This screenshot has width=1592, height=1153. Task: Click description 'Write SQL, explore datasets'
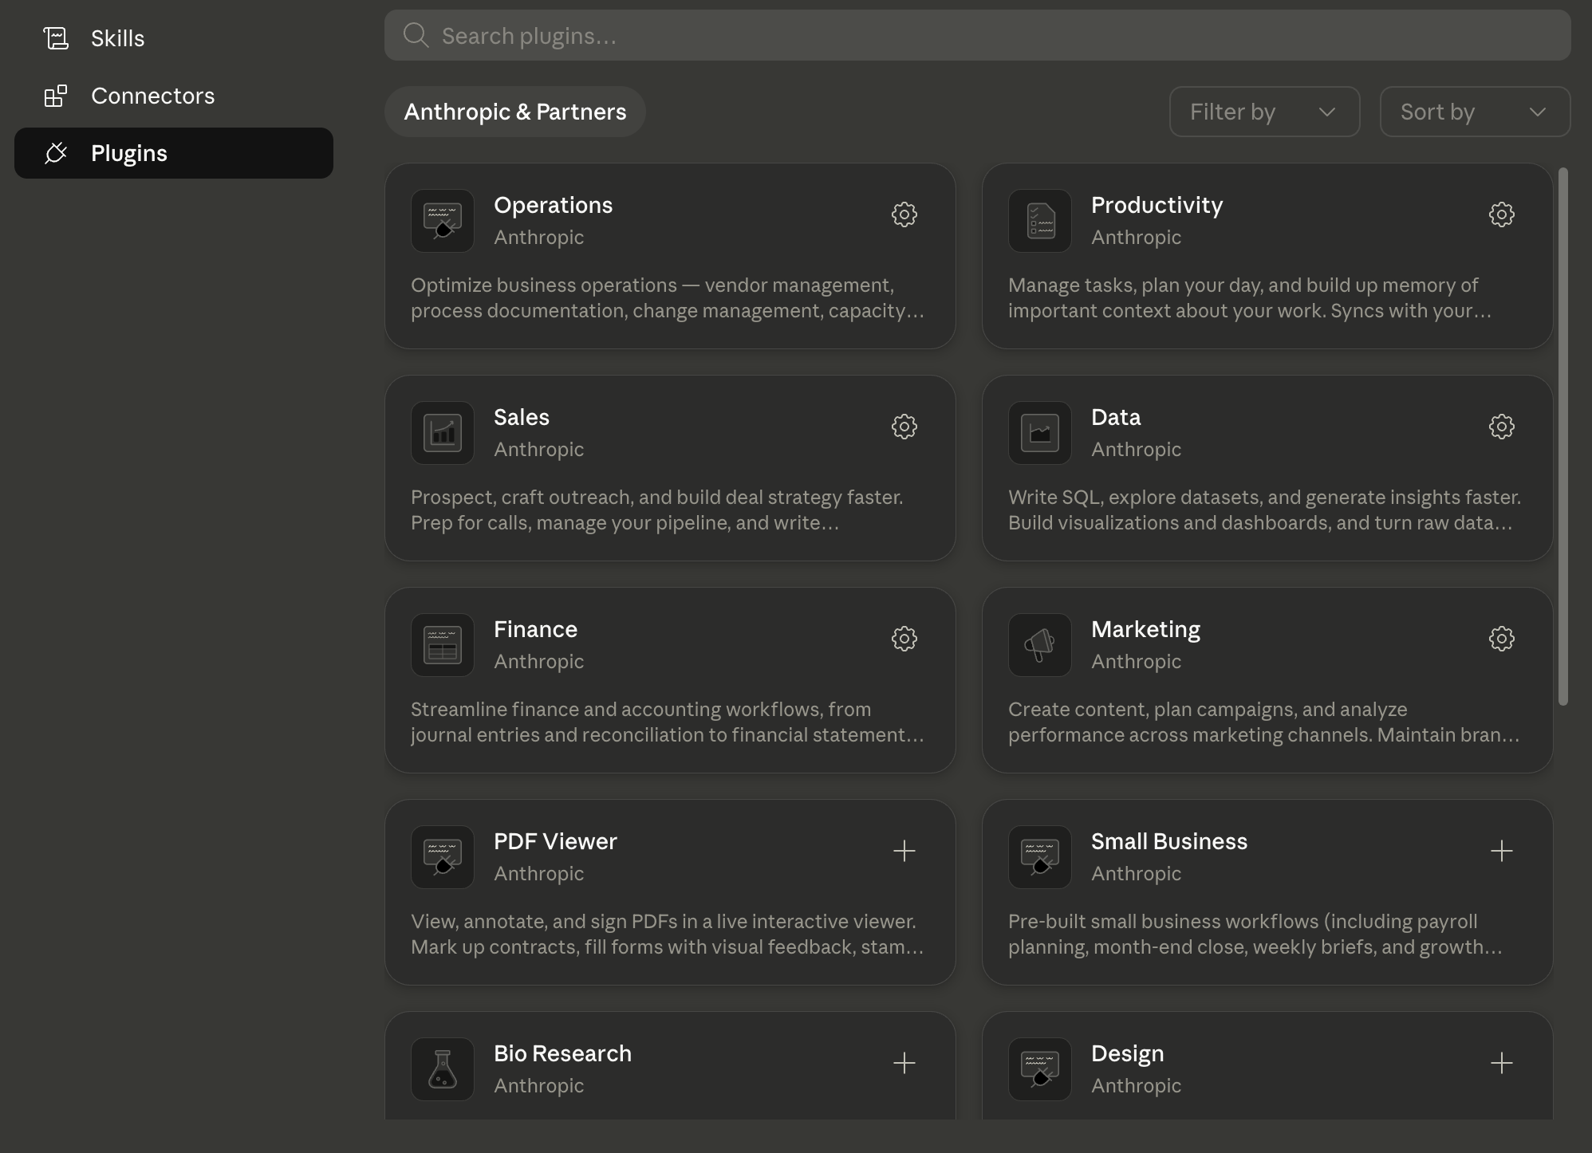point(1265,510)
